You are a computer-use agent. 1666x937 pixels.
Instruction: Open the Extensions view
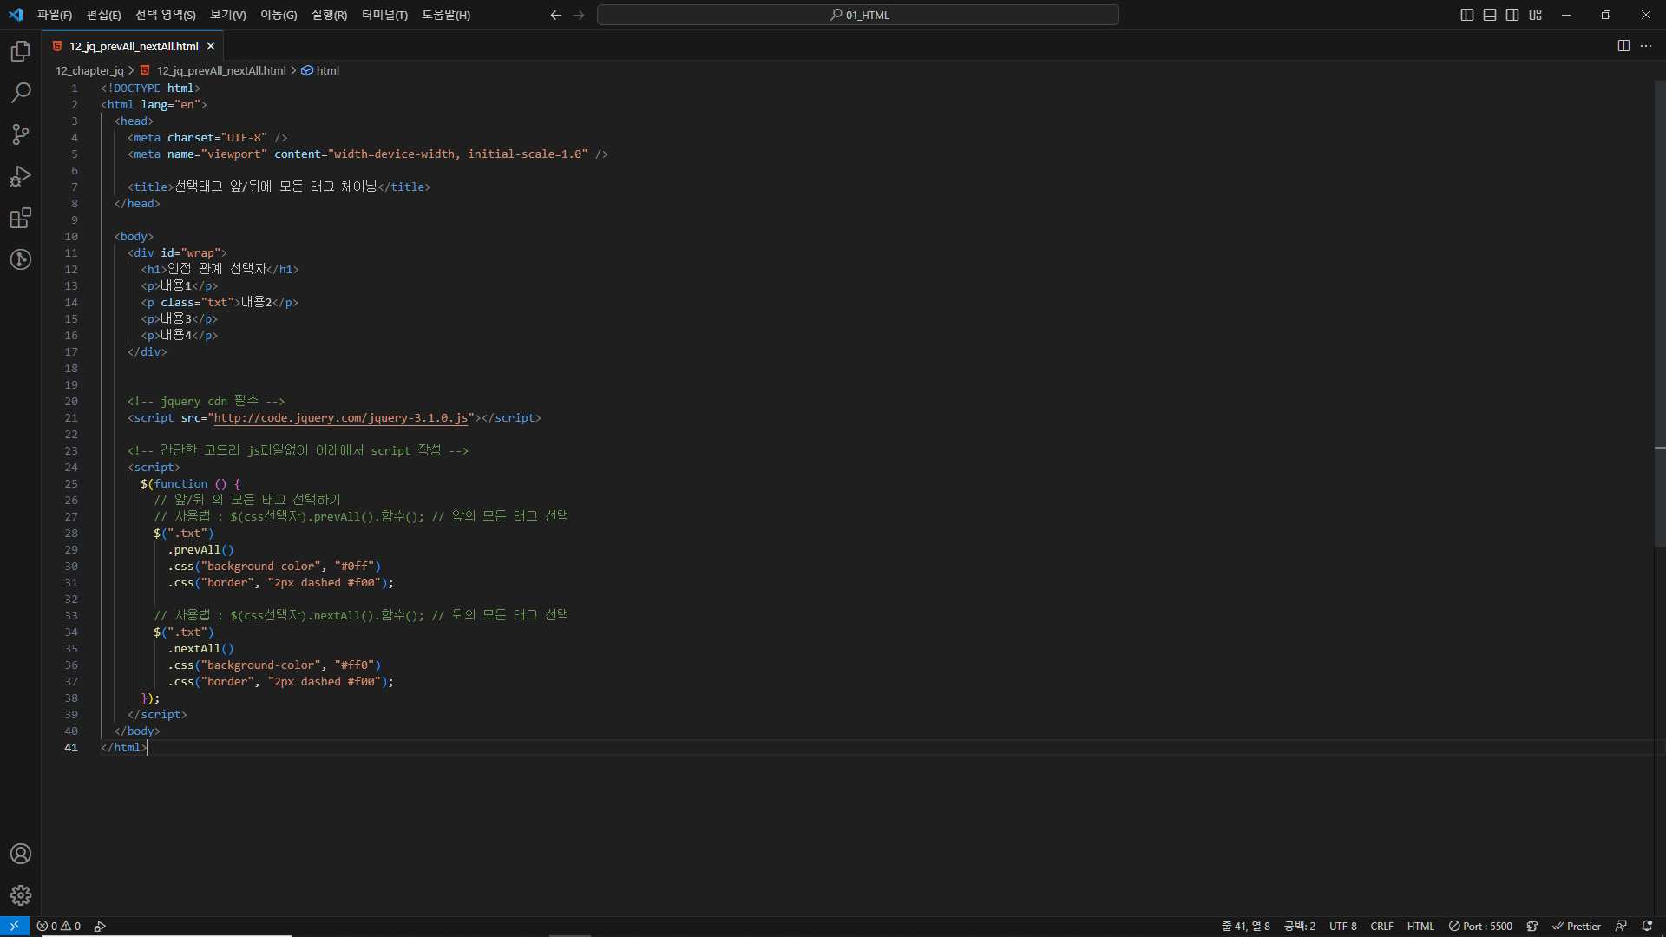(21, 218)
